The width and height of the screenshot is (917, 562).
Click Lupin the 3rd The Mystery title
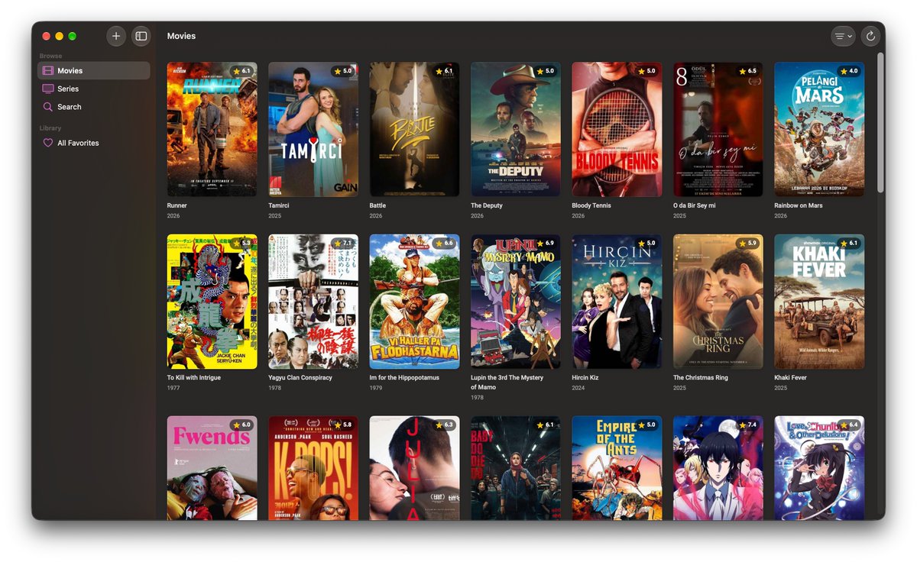(x=507, y=383)
